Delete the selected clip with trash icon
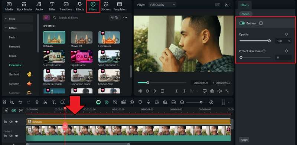This screenshot has height=145, width=297. (x=37, y=102)
